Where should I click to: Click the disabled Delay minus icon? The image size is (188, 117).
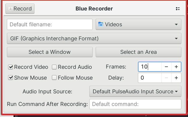(x=166, y=78)
